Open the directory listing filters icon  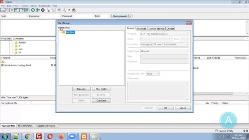point(59,10)
